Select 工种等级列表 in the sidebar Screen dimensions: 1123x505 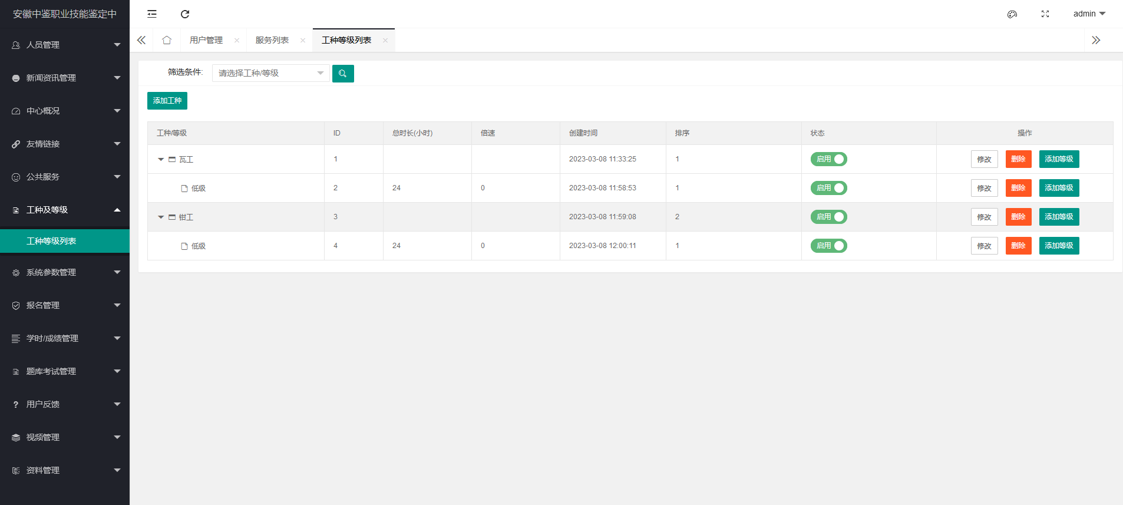[65, 241]
